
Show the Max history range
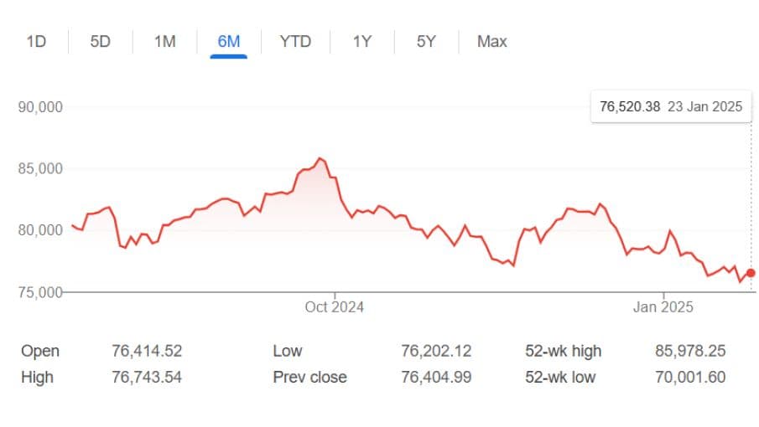pyautogui.click(x=491, y=41)
